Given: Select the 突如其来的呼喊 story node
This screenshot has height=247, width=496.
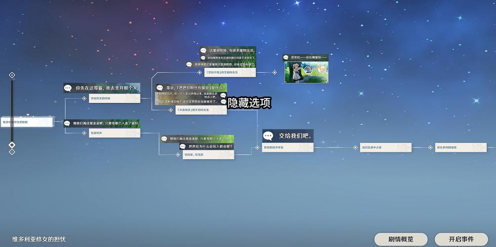Looking at the screenshot, I should pos(114,98).
